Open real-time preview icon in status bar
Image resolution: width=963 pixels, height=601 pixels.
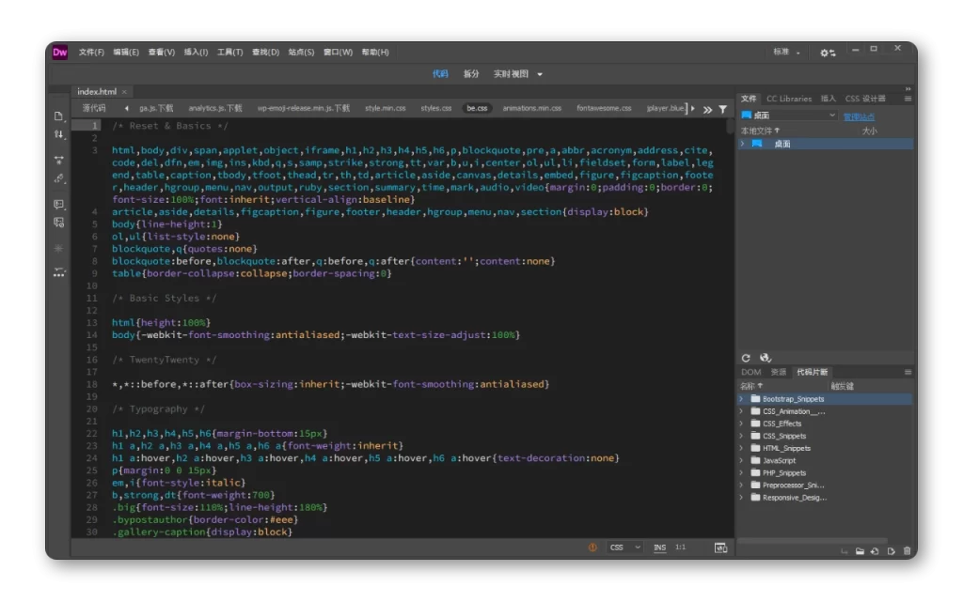point(720,547)
